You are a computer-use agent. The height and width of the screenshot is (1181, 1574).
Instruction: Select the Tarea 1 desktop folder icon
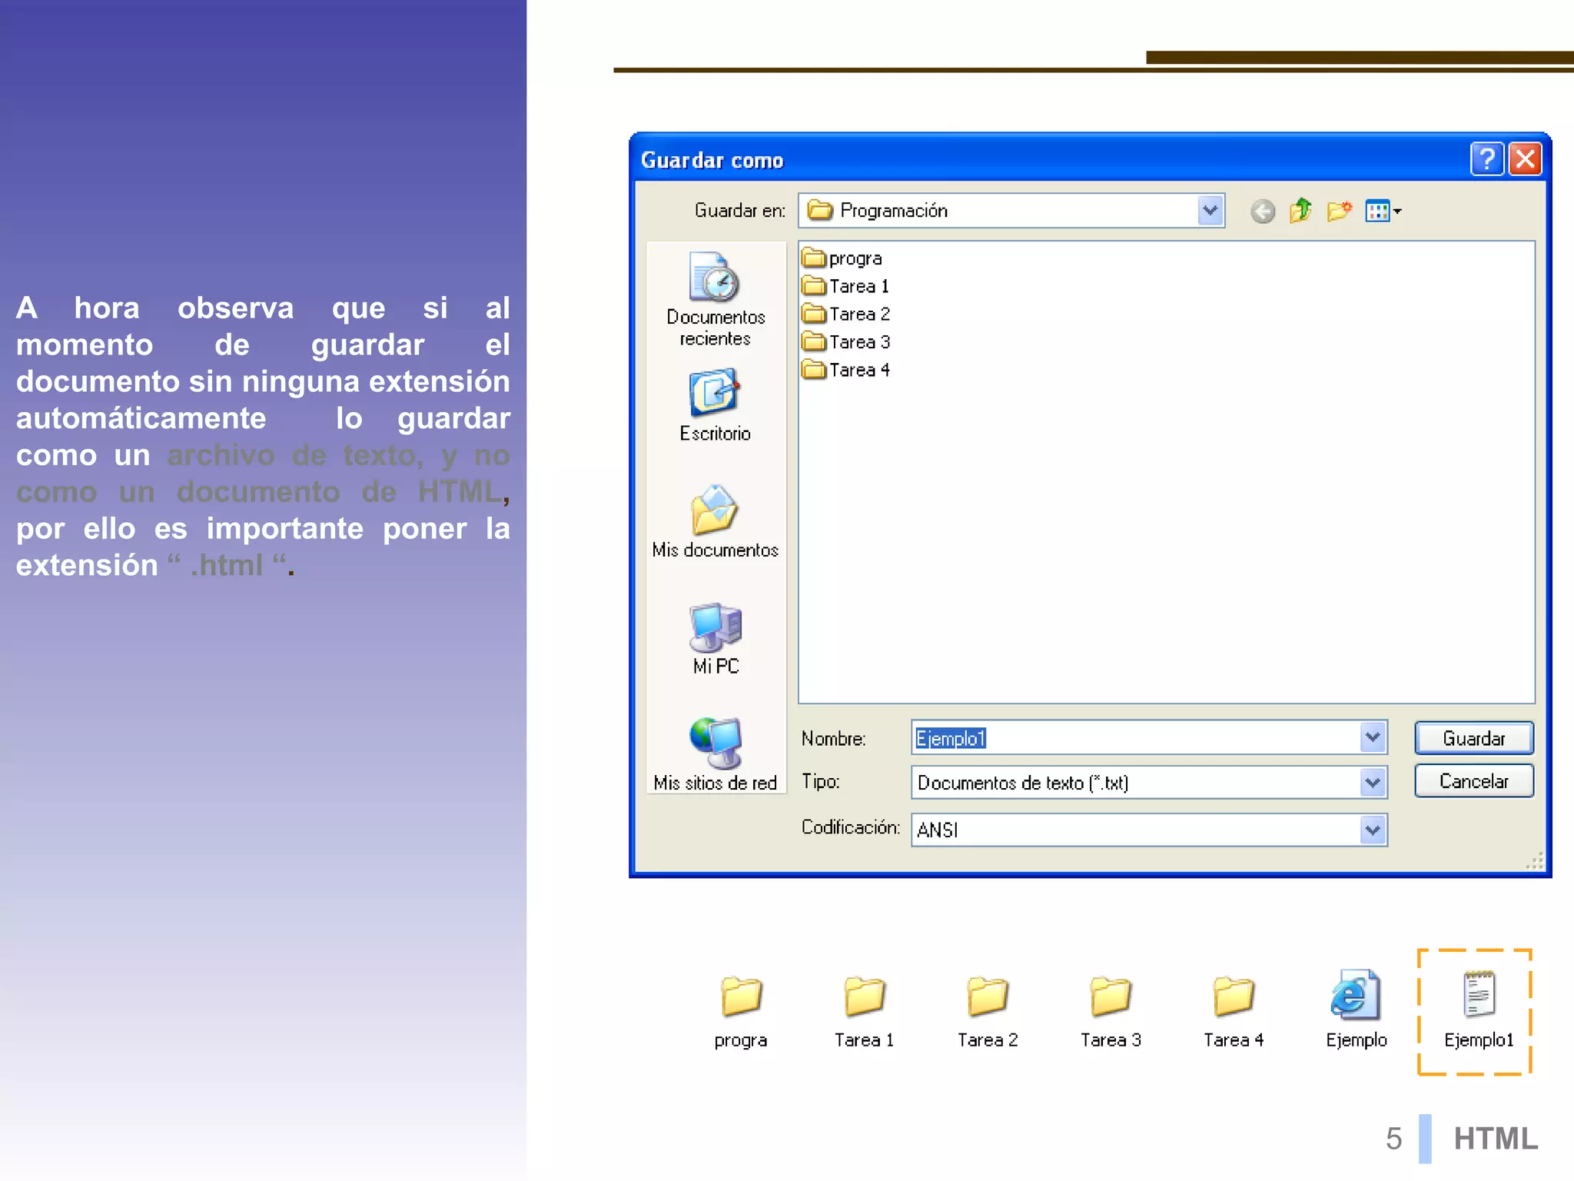click(865, 1012)
